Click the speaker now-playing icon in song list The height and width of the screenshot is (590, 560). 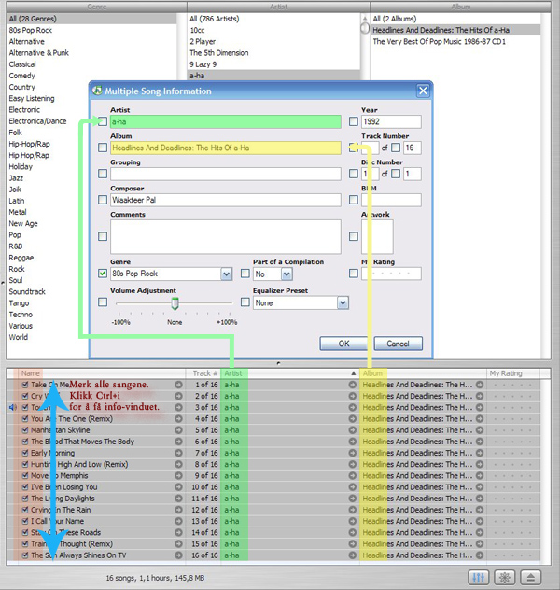[12, 408]
